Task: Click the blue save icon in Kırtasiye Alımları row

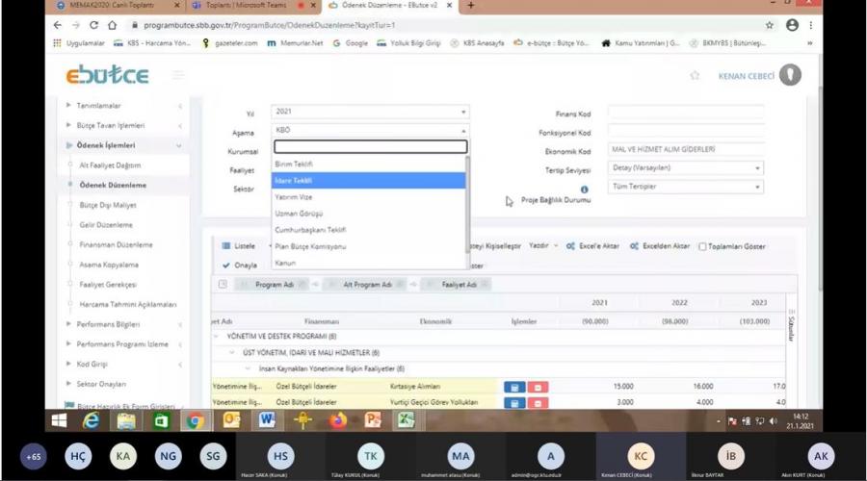Action: (x=514, y=387)
